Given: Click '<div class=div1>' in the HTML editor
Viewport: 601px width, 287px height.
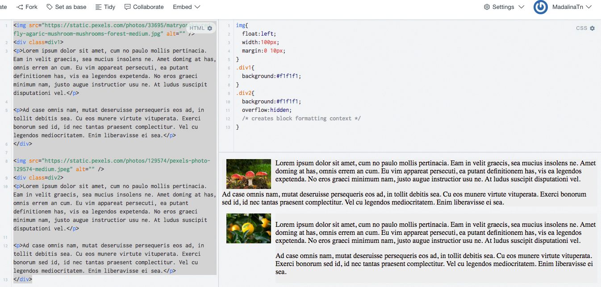Looking at the screenshot, I should pyautogui.click(x=38, y=42).
